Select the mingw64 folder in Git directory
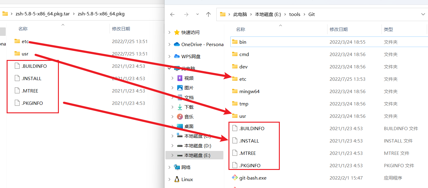The height and width of the screenshot is (188, 428). point(249,91)
